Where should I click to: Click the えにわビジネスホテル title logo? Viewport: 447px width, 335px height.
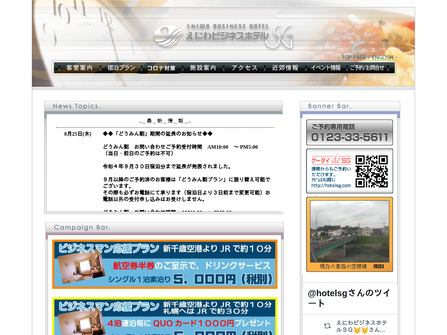tap(227, 35)
